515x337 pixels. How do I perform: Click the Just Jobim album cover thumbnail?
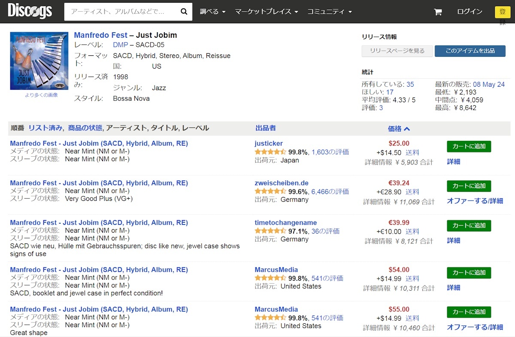(x=39, y=61)
